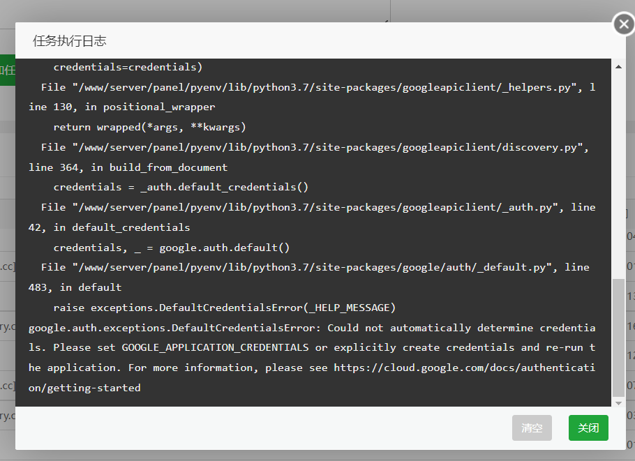Click the GOOGLE_APPLICATION_CREDENTIALS text
The width and height of the screenshot is (635, 461).
215,348
